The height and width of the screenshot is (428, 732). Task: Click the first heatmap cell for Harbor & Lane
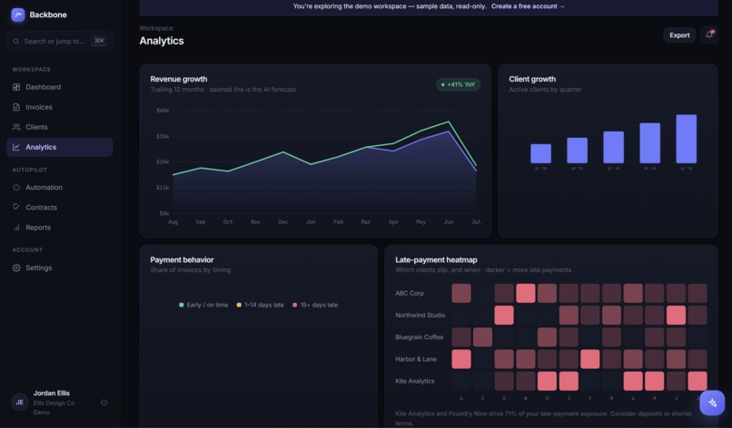(461, 359)
